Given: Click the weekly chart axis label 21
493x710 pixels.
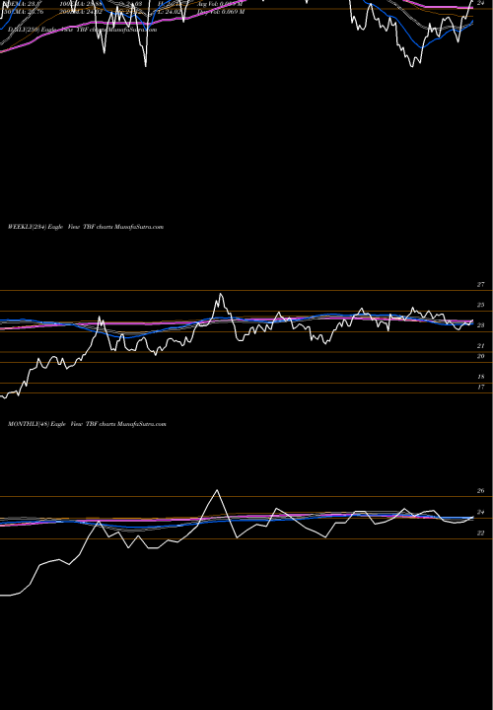Looking at the screenshot, I should (x=481, y=346).
